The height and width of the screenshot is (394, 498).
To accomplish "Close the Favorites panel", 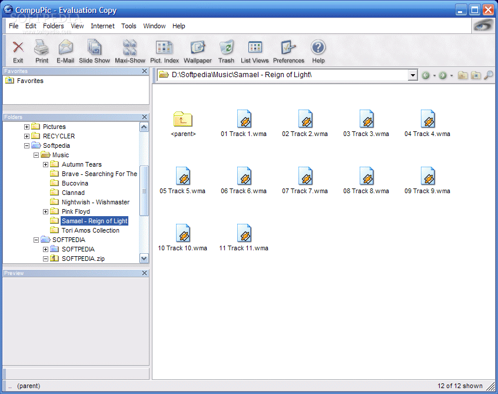I will 144,71.
